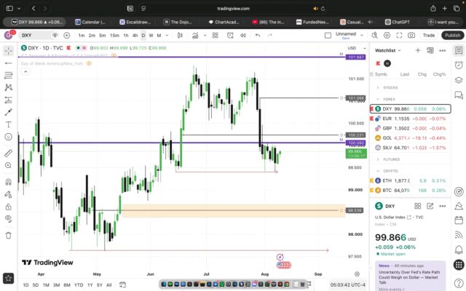This screenshot has height=291, width=466.
Task: Open the object tree layers panel
Action: [459, 80]
